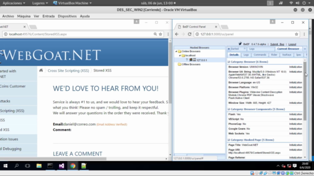Select hooked browser 127.0.0.1
The width and height of the screenshot is (314, 176).
pyautogui.click(x=202, y=60)
